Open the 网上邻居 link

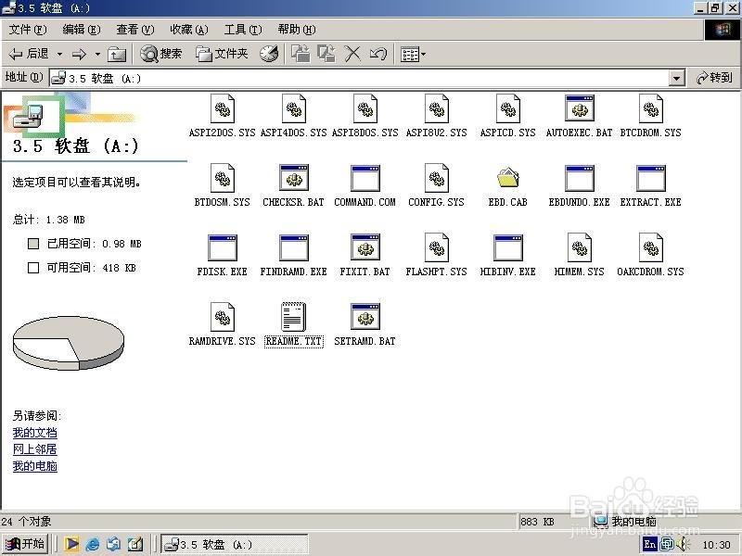[x=35, y=449]
